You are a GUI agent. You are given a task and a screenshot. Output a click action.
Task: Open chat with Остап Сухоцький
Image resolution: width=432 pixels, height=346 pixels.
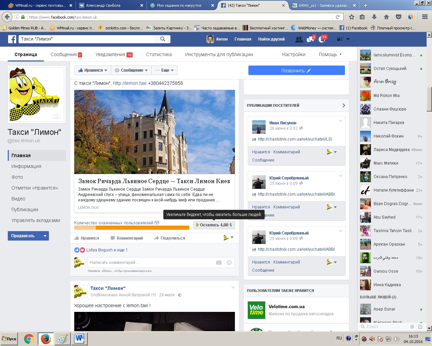pyautogui.click(x=391, y=69)
